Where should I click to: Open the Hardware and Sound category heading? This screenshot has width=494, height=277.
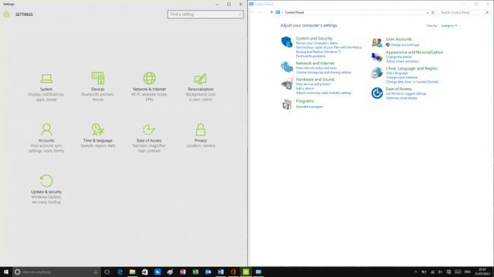pyautogui.click(x=315, y=80)
